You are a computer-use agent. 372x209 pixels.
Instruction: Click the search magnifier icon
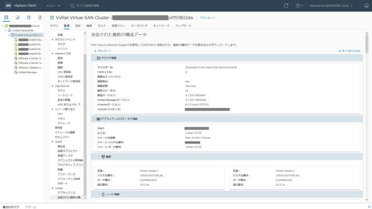coord(72,6)
